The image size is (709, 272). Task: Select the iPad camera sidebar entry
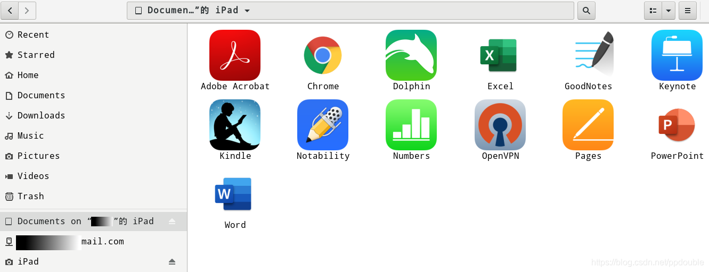93,262
